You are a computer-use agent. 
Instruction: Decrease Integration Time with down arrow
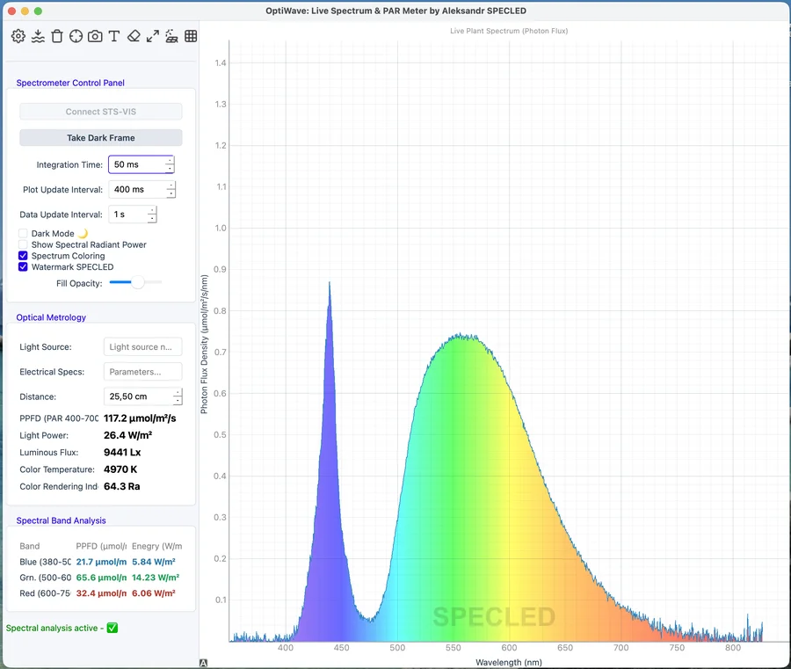[x=170, y=169]
